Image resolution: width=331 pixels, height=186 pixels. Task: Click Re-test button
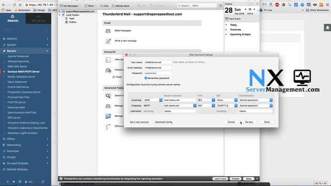coord(249,122)
